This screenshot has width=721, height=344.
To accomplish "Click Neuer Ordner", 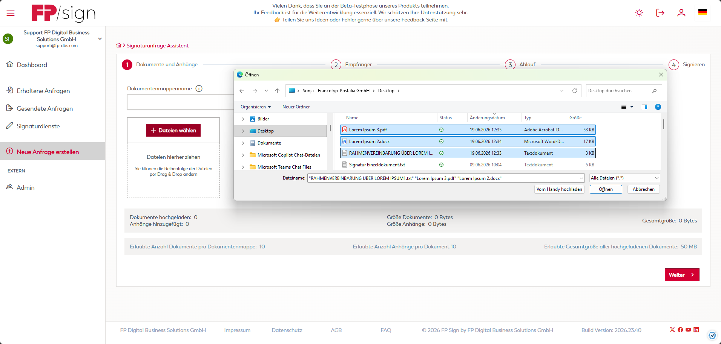I will 296,107.
